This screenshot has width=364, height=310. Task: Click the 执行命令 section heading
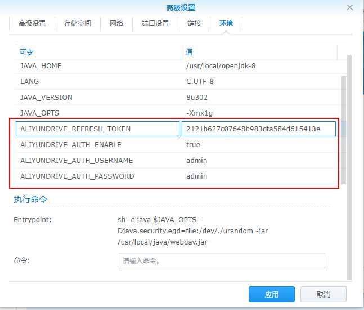click(30, 200)
